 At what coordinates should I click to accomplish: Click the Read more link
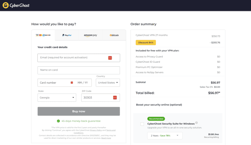(x=106, y=138)
